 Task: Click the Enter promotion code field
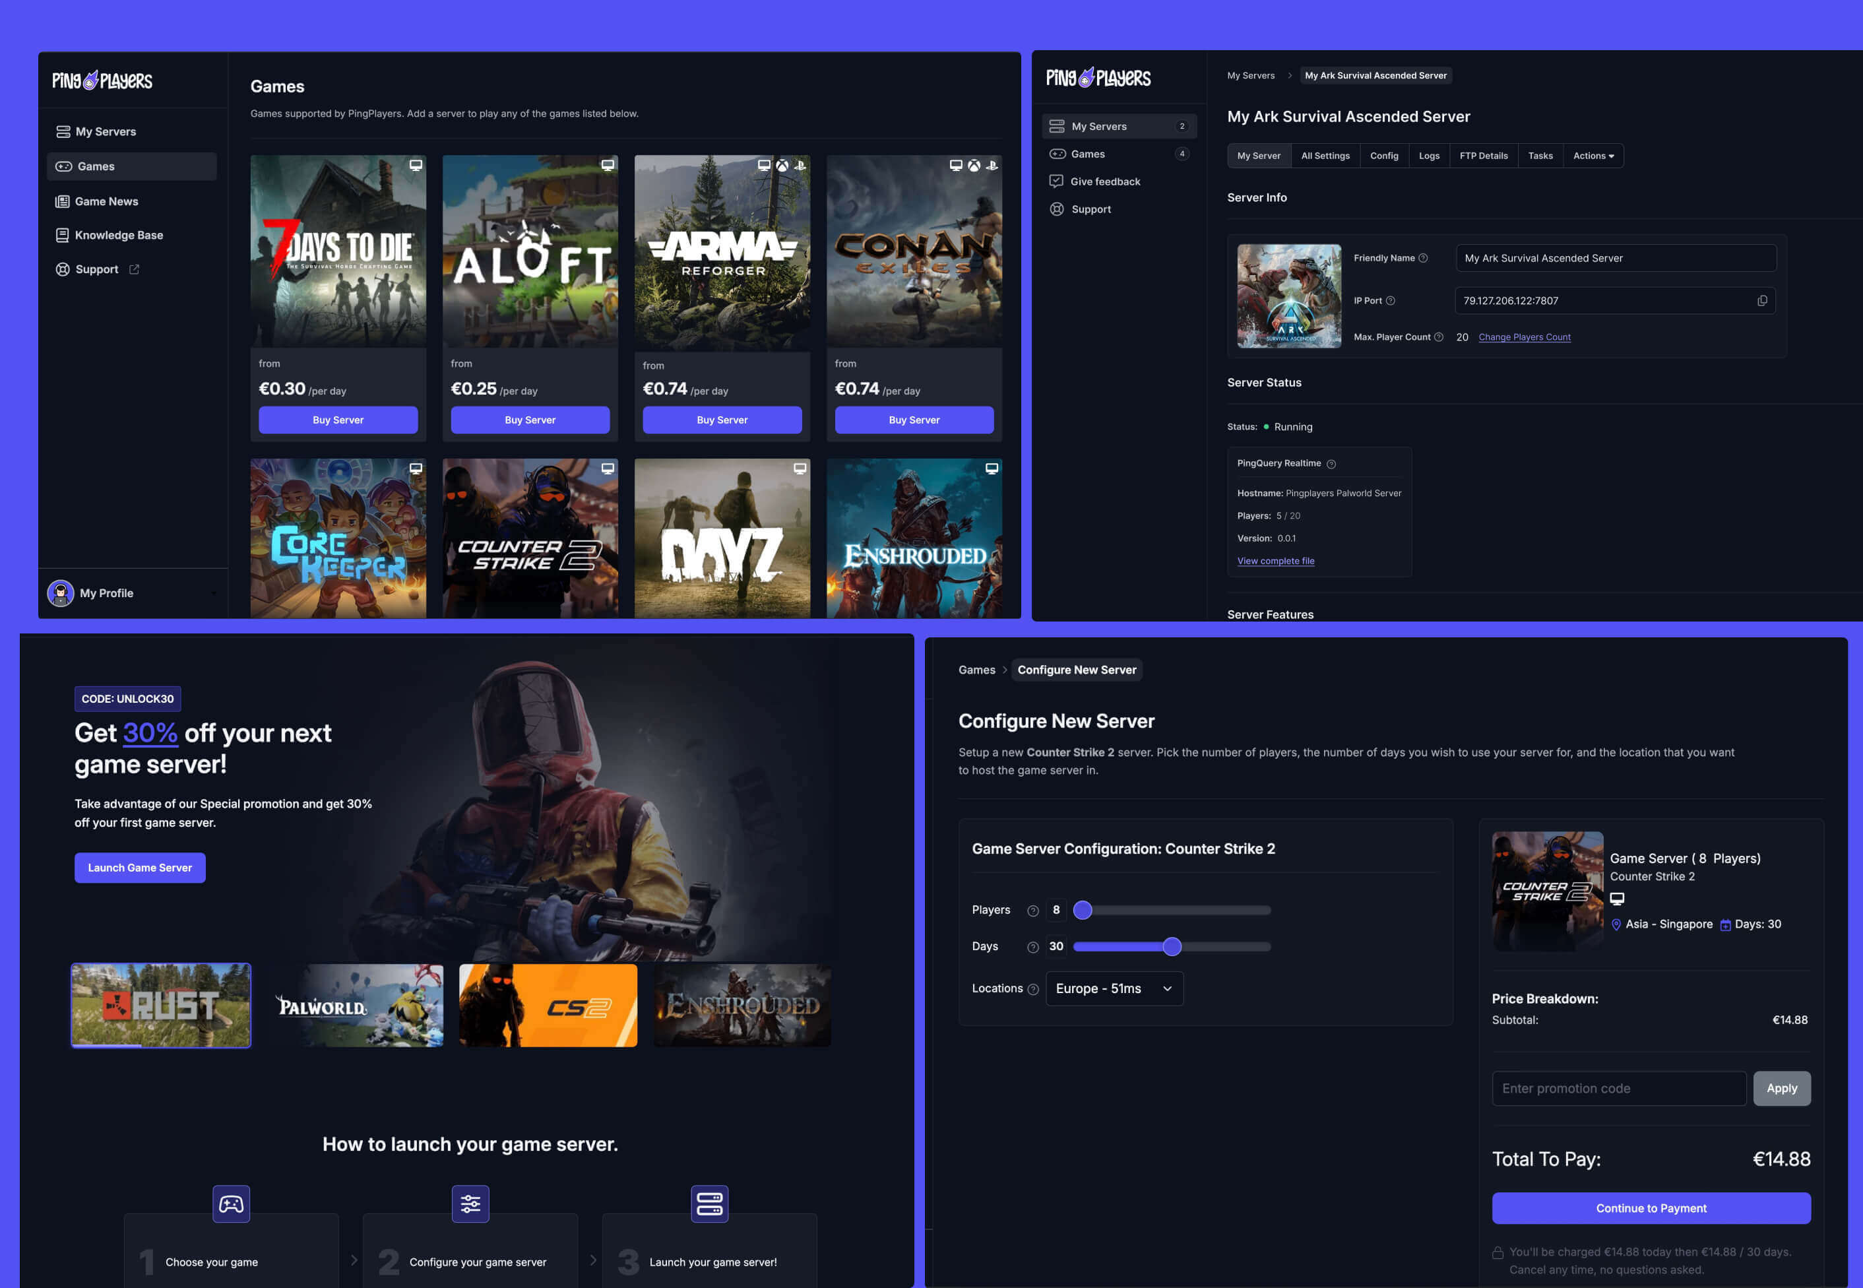pyautogui.click(x=1620, y=1089)
